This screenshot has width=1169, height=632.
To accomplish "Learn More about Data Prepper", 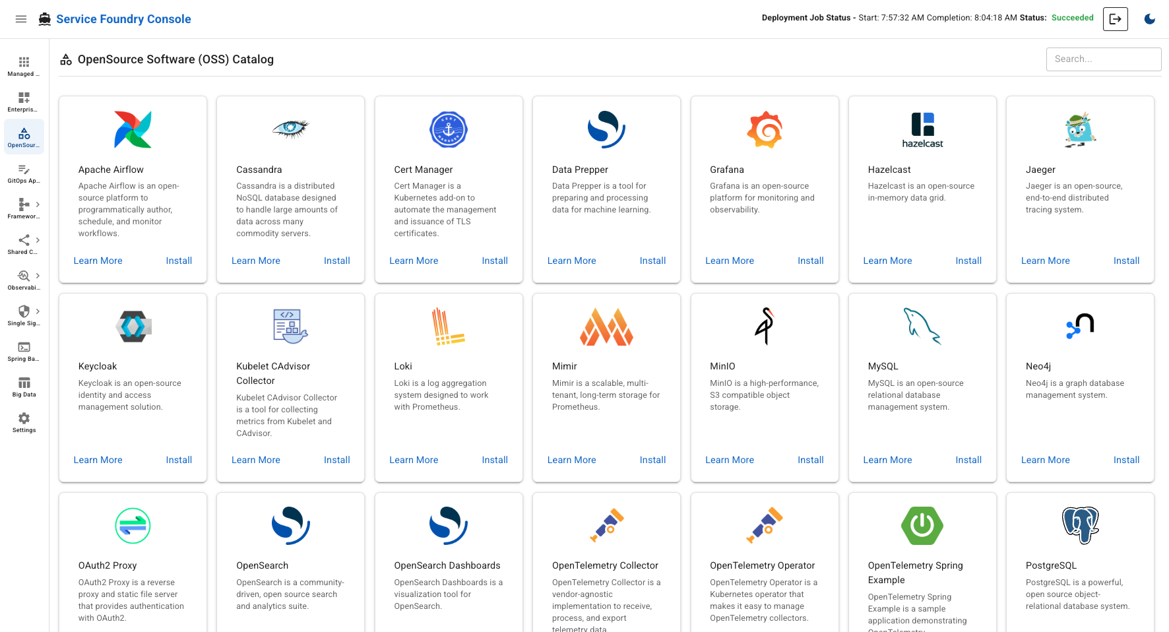I will point(572,261).
